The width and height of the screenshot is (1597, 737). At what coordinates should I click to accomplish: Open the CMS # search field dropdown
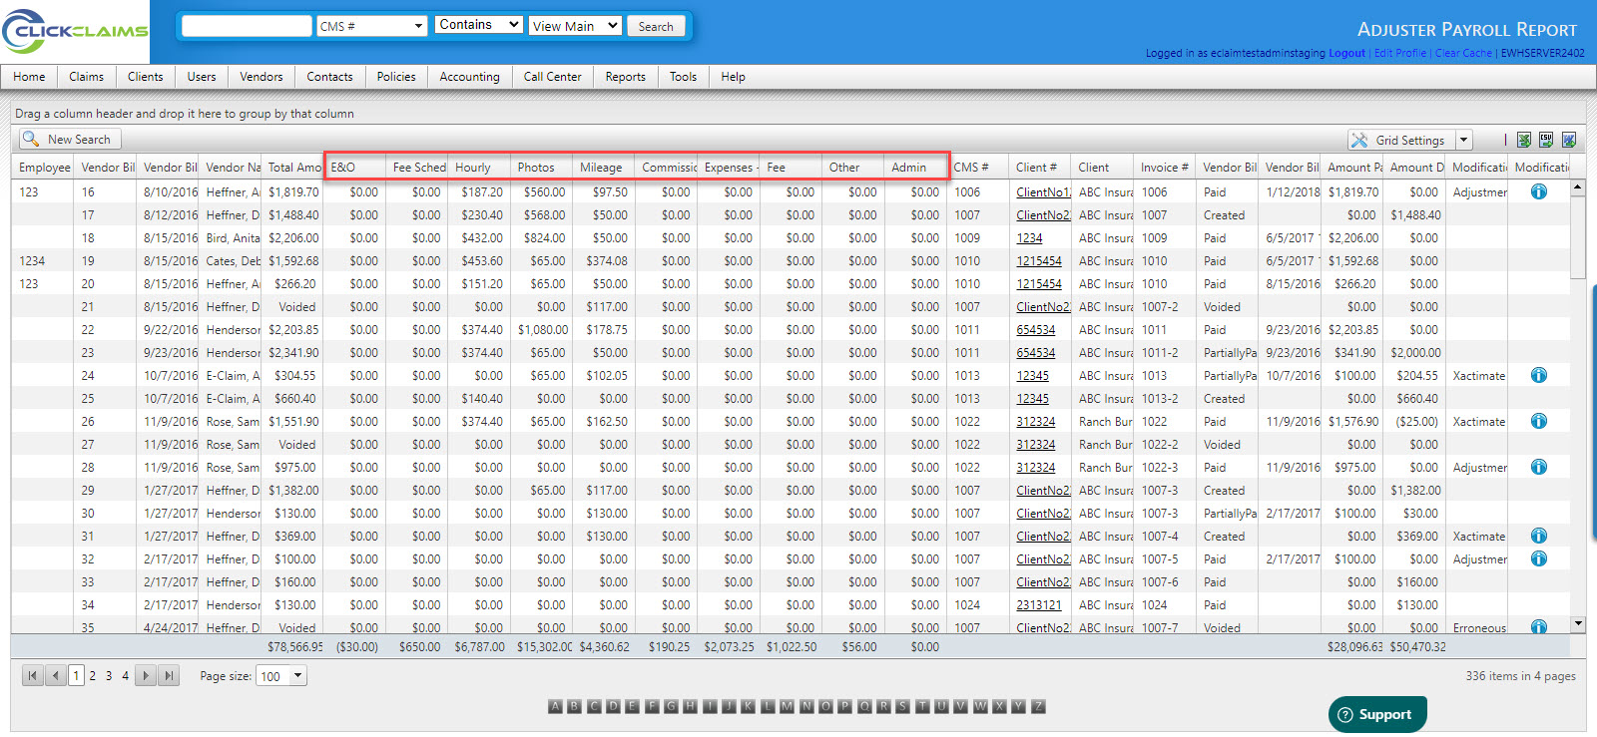tap(372, 26)
